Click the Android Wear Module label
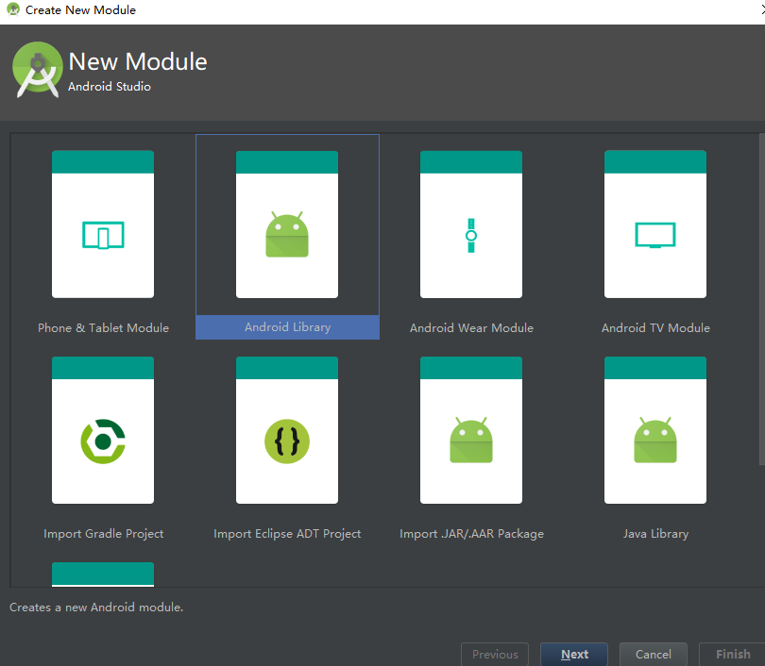Image resolution: width=765 pixels, height=666 pixels. coord(471,328)
